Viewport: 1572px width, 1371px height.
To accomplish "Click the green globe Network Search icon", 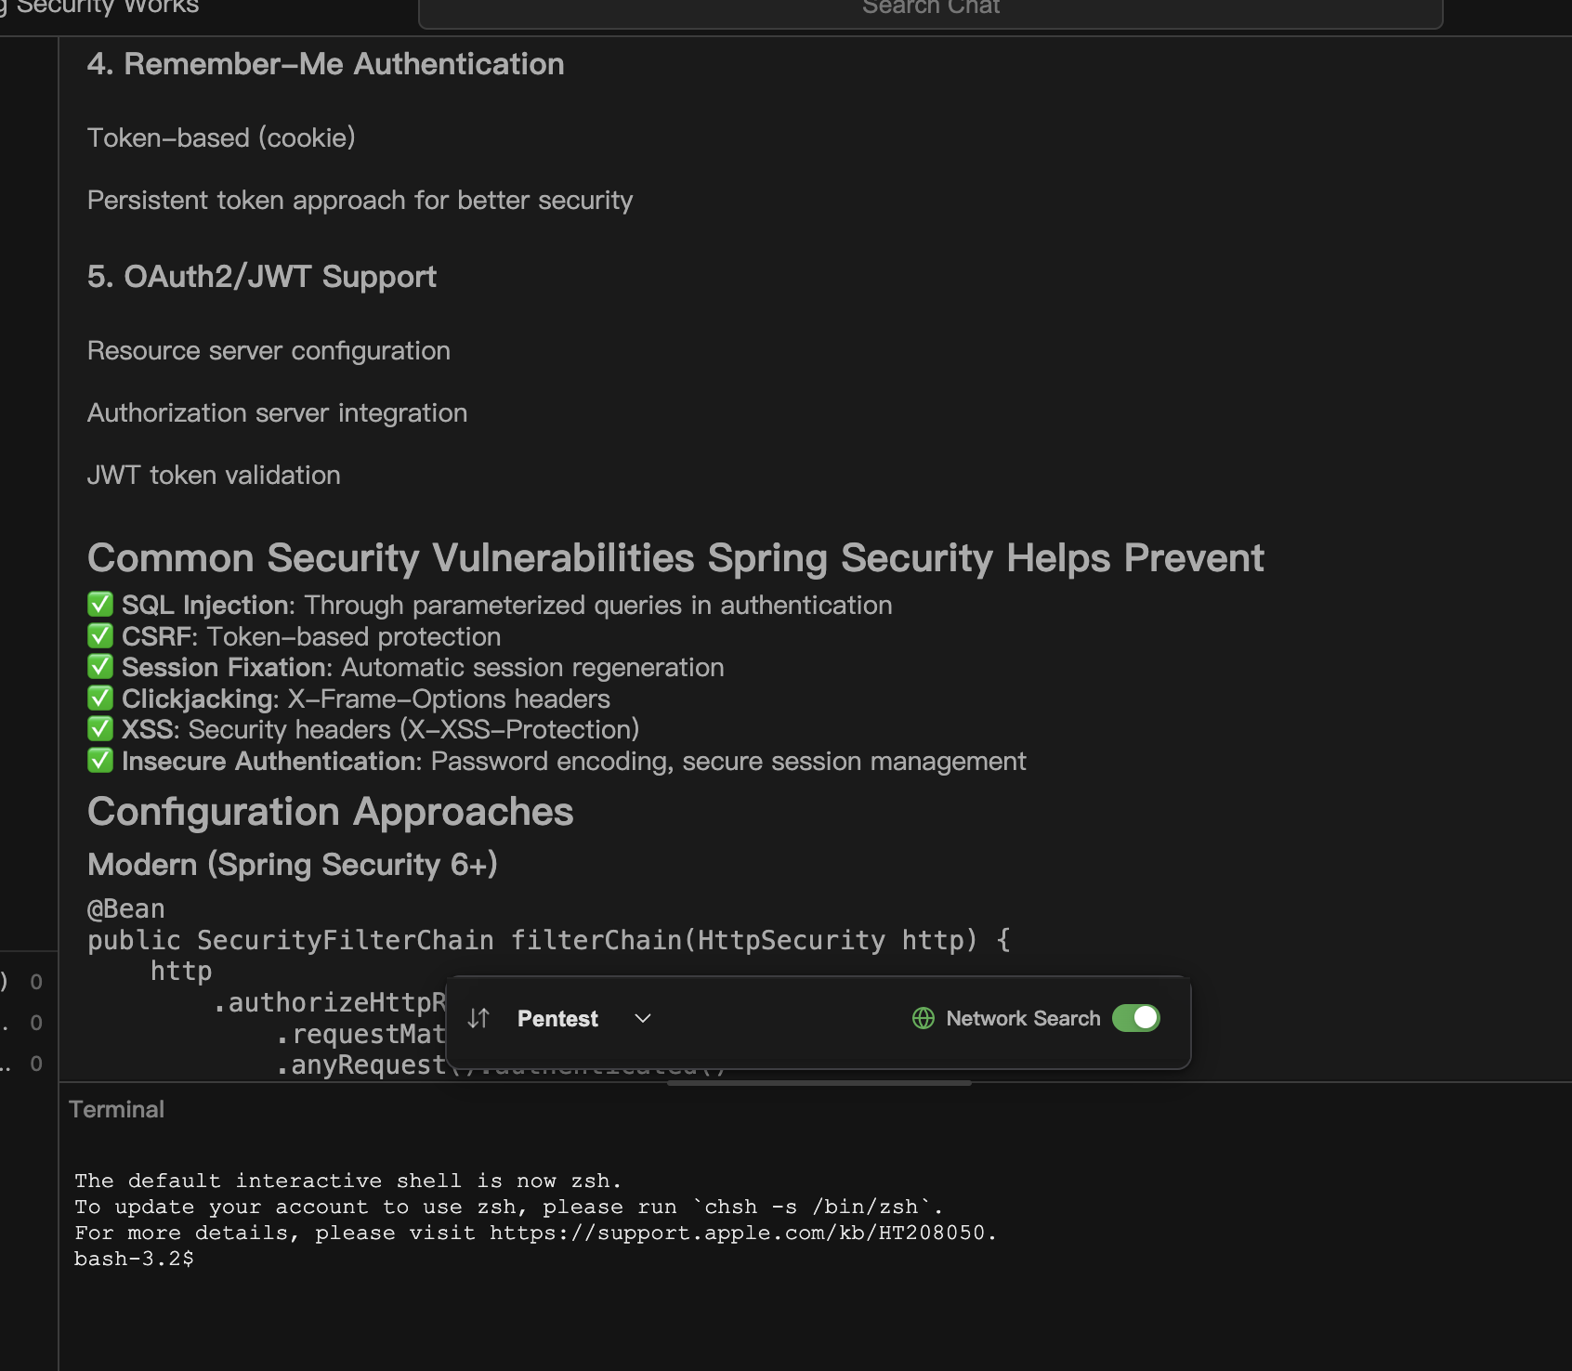I will (923, 1018).
